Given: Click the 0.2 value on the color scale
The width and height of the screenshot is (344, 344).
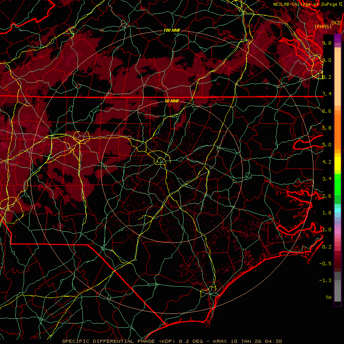Looking at the screenshot, I should point(327,247).
